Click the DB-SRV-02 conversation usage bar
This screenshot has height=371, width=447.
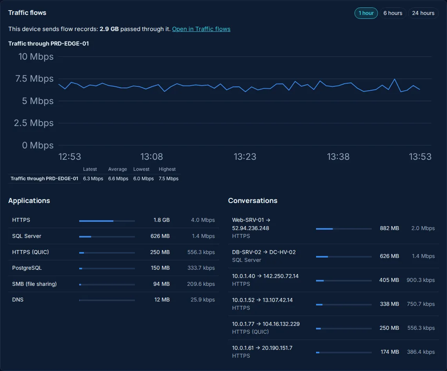(x=344, y=257)
